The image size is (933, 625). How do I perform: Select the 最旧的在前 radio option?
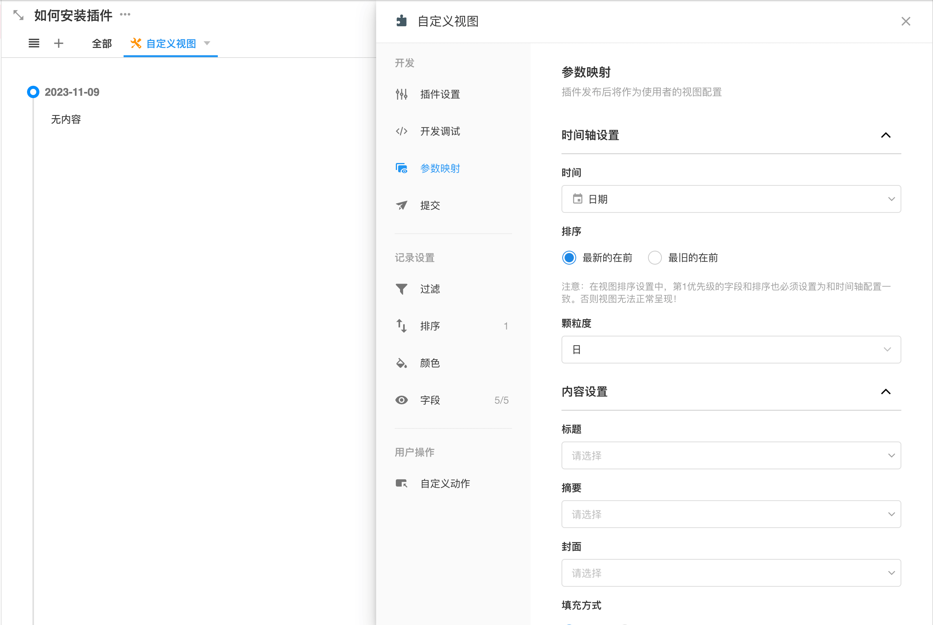point(655,258)
